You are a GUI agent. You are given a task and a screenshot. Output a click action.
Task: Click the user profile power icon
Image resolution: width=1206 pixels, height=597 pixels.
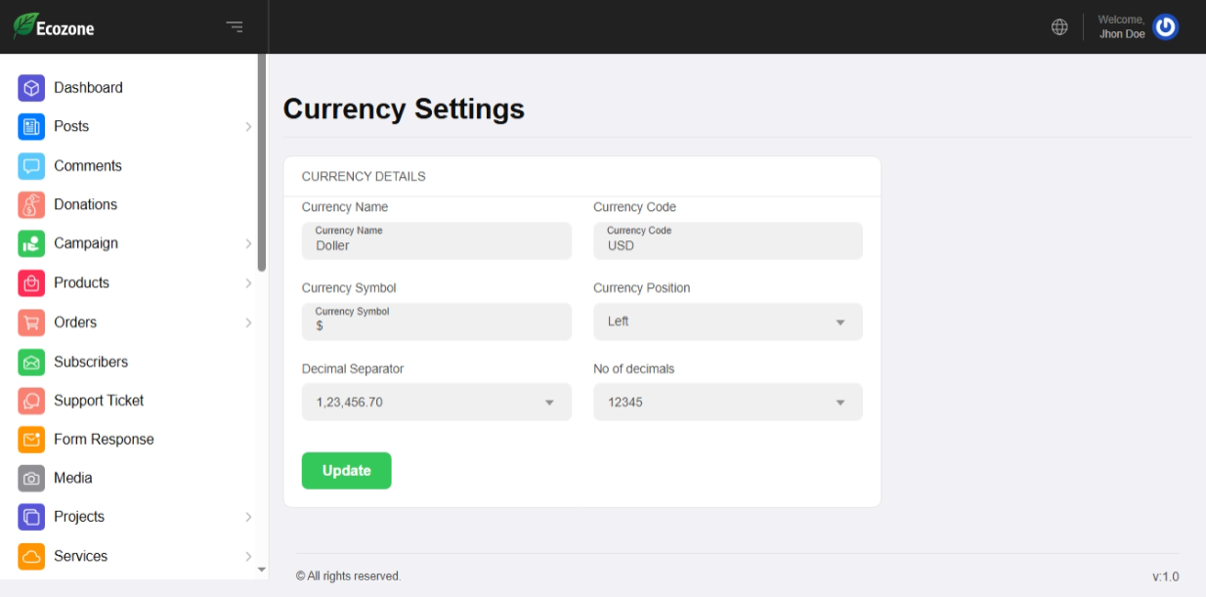[x=1165, y=27]
